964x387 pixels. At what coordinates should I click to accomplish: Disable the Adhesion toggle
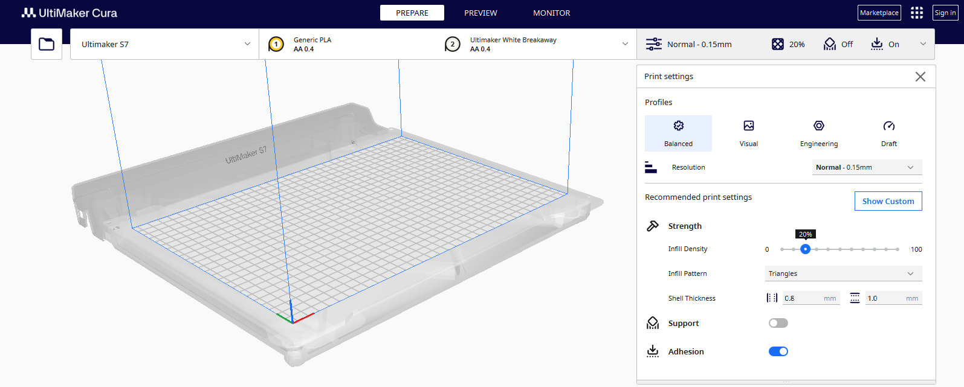(778, 351)
